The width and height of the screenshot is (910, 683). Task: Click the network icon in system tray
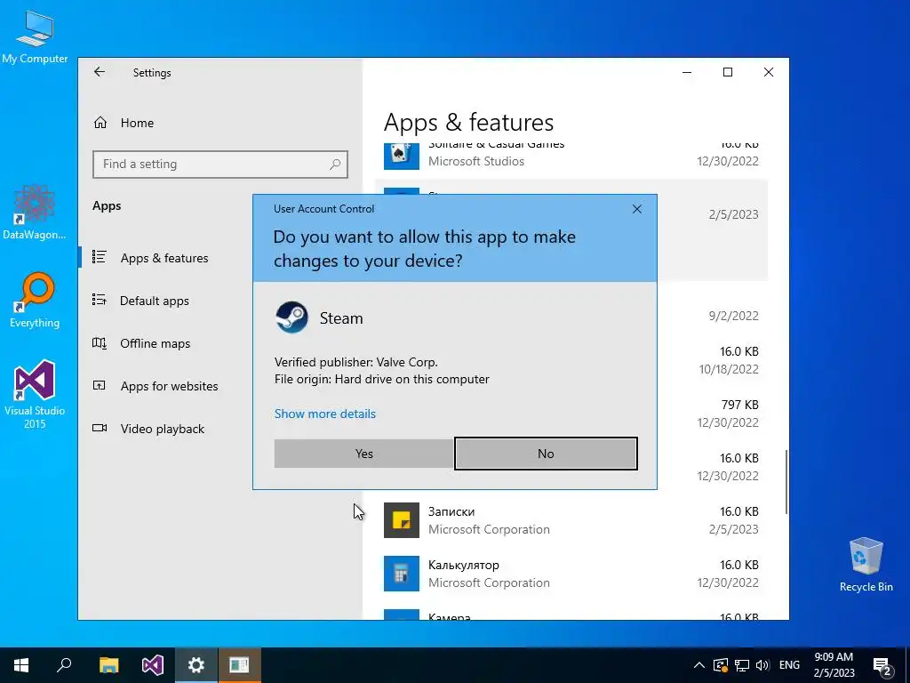coord(742,665)
